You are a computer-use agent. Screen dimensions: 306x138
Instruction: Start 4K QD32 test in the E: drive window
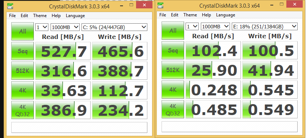(x=173, y=109)
